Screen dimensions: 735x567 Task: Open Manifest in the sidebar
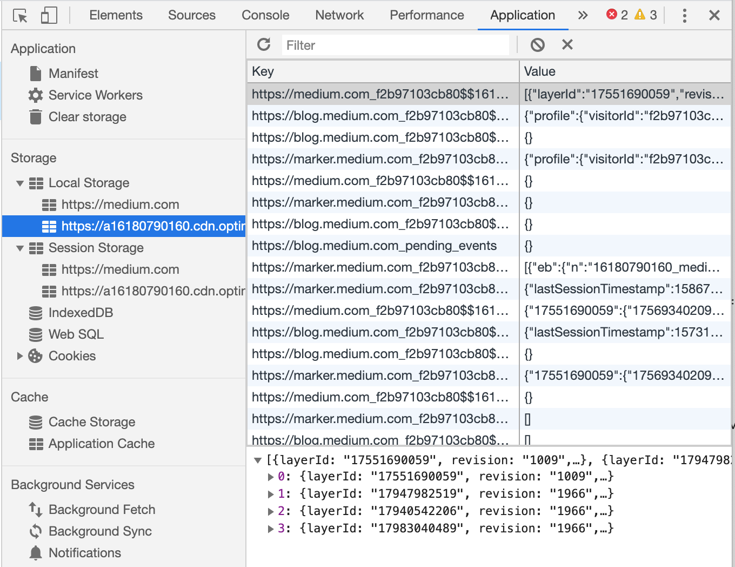coord(73,73)
